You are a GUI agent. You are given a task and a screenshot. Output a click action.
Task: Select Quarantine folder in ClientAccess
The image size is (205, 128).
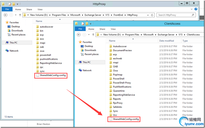point(117,91)
